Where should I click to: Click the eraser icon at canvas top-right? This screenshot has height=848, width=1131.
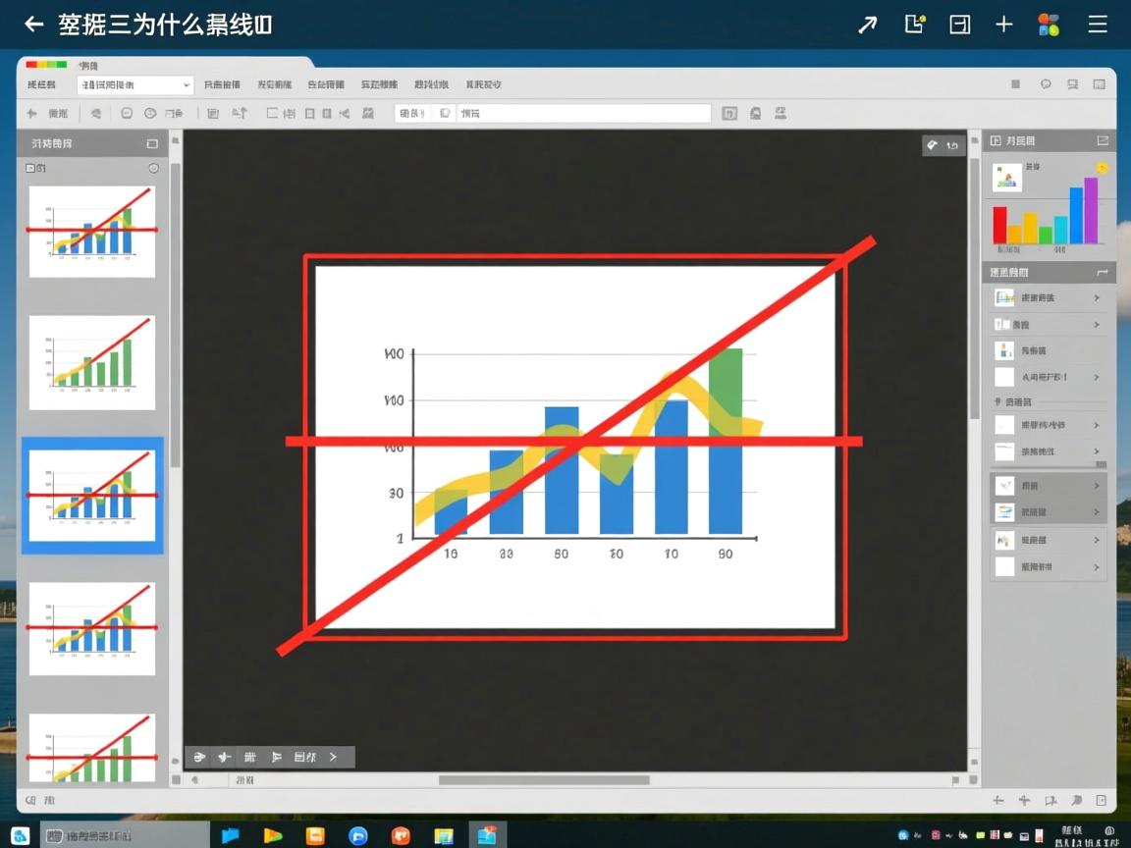pyautogui.click(x=932, y=145)
